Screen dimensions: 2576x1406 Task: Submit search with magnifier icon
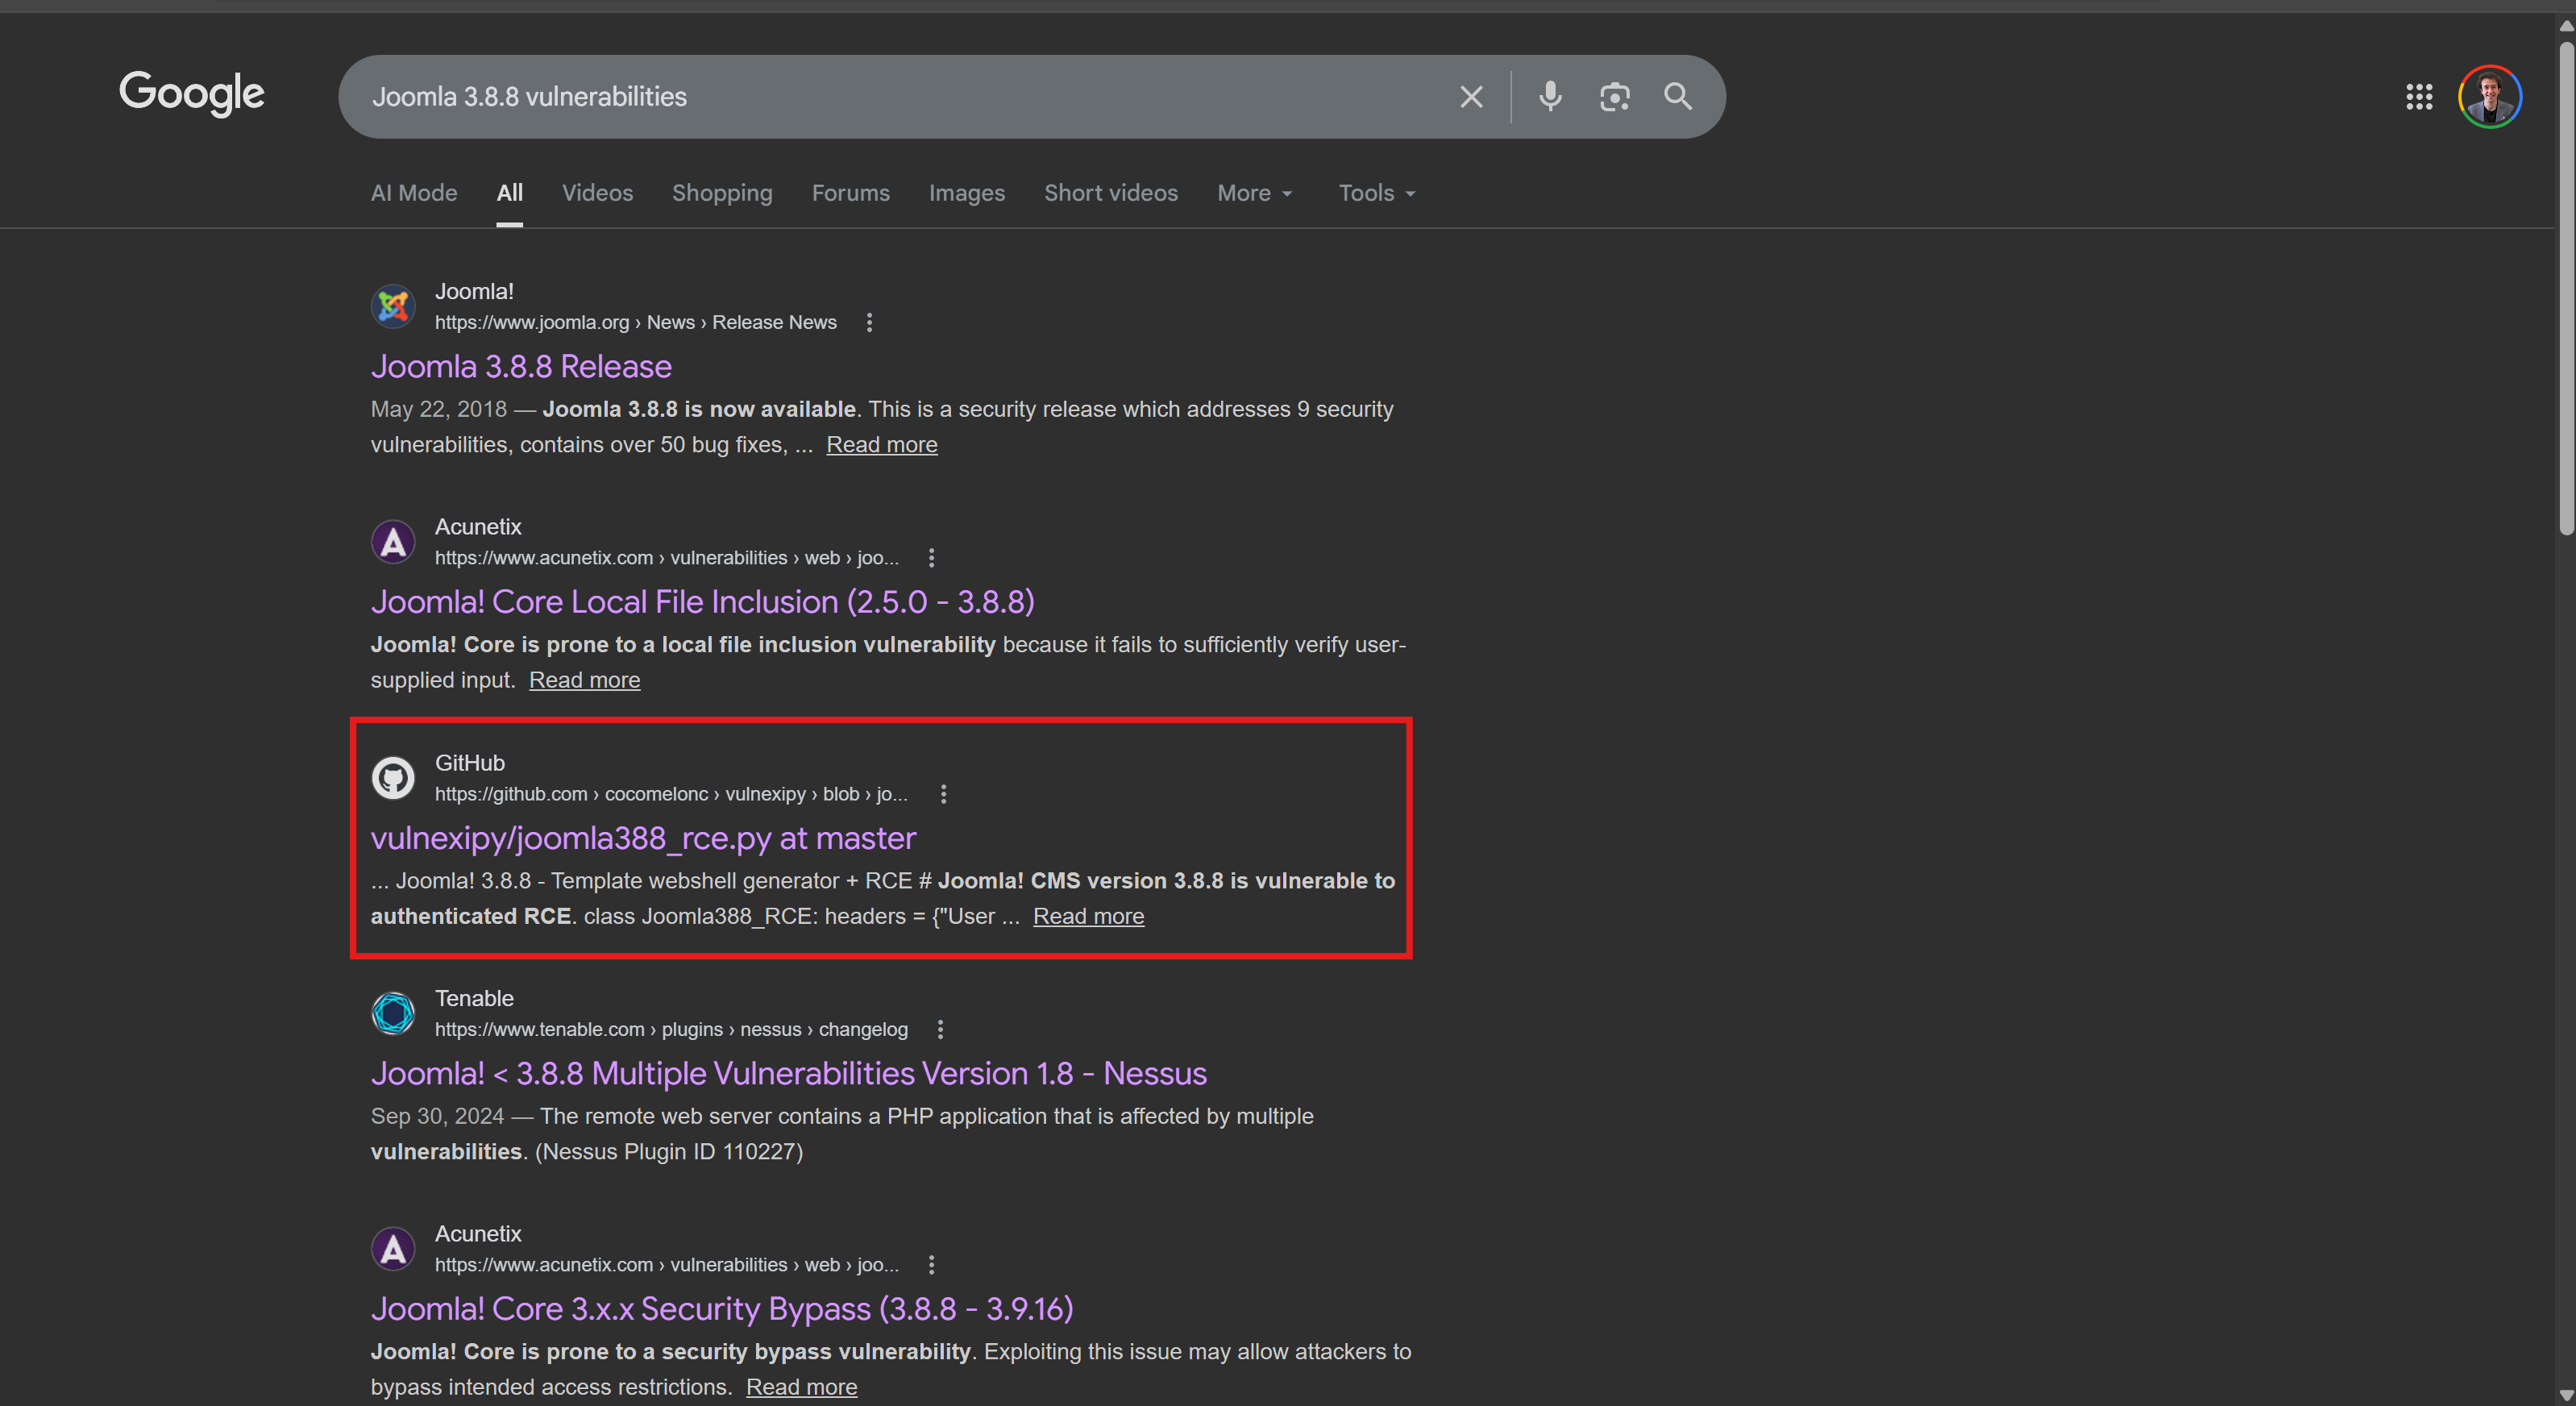click(x=1678, y=97)
